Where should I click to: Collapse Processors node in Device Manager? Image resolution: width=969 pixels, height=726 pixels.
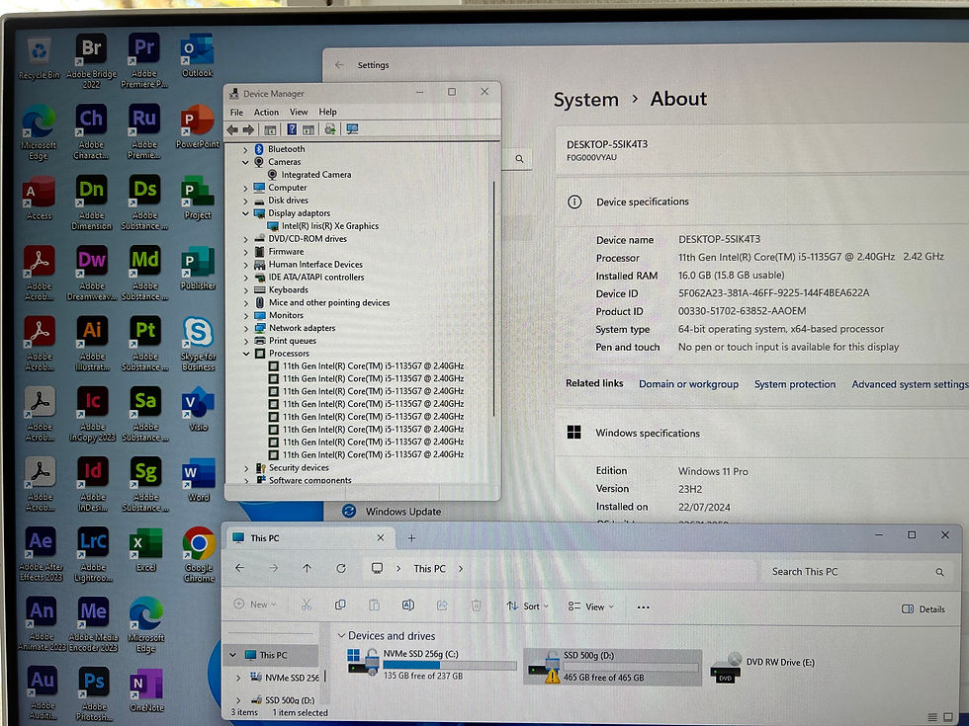246,354
